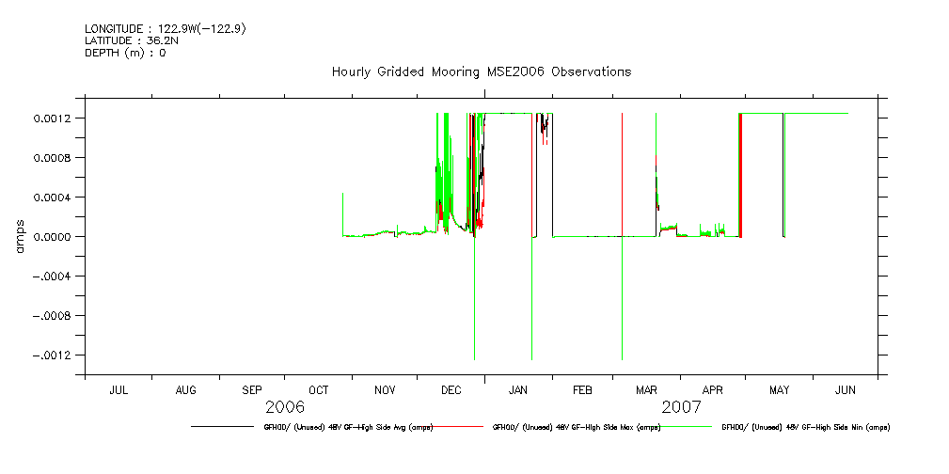This screenshot has width=949, height=474.
Task: Click the JUN month label on x-axis
Action: pyautogui.click(x=845, y=389)
